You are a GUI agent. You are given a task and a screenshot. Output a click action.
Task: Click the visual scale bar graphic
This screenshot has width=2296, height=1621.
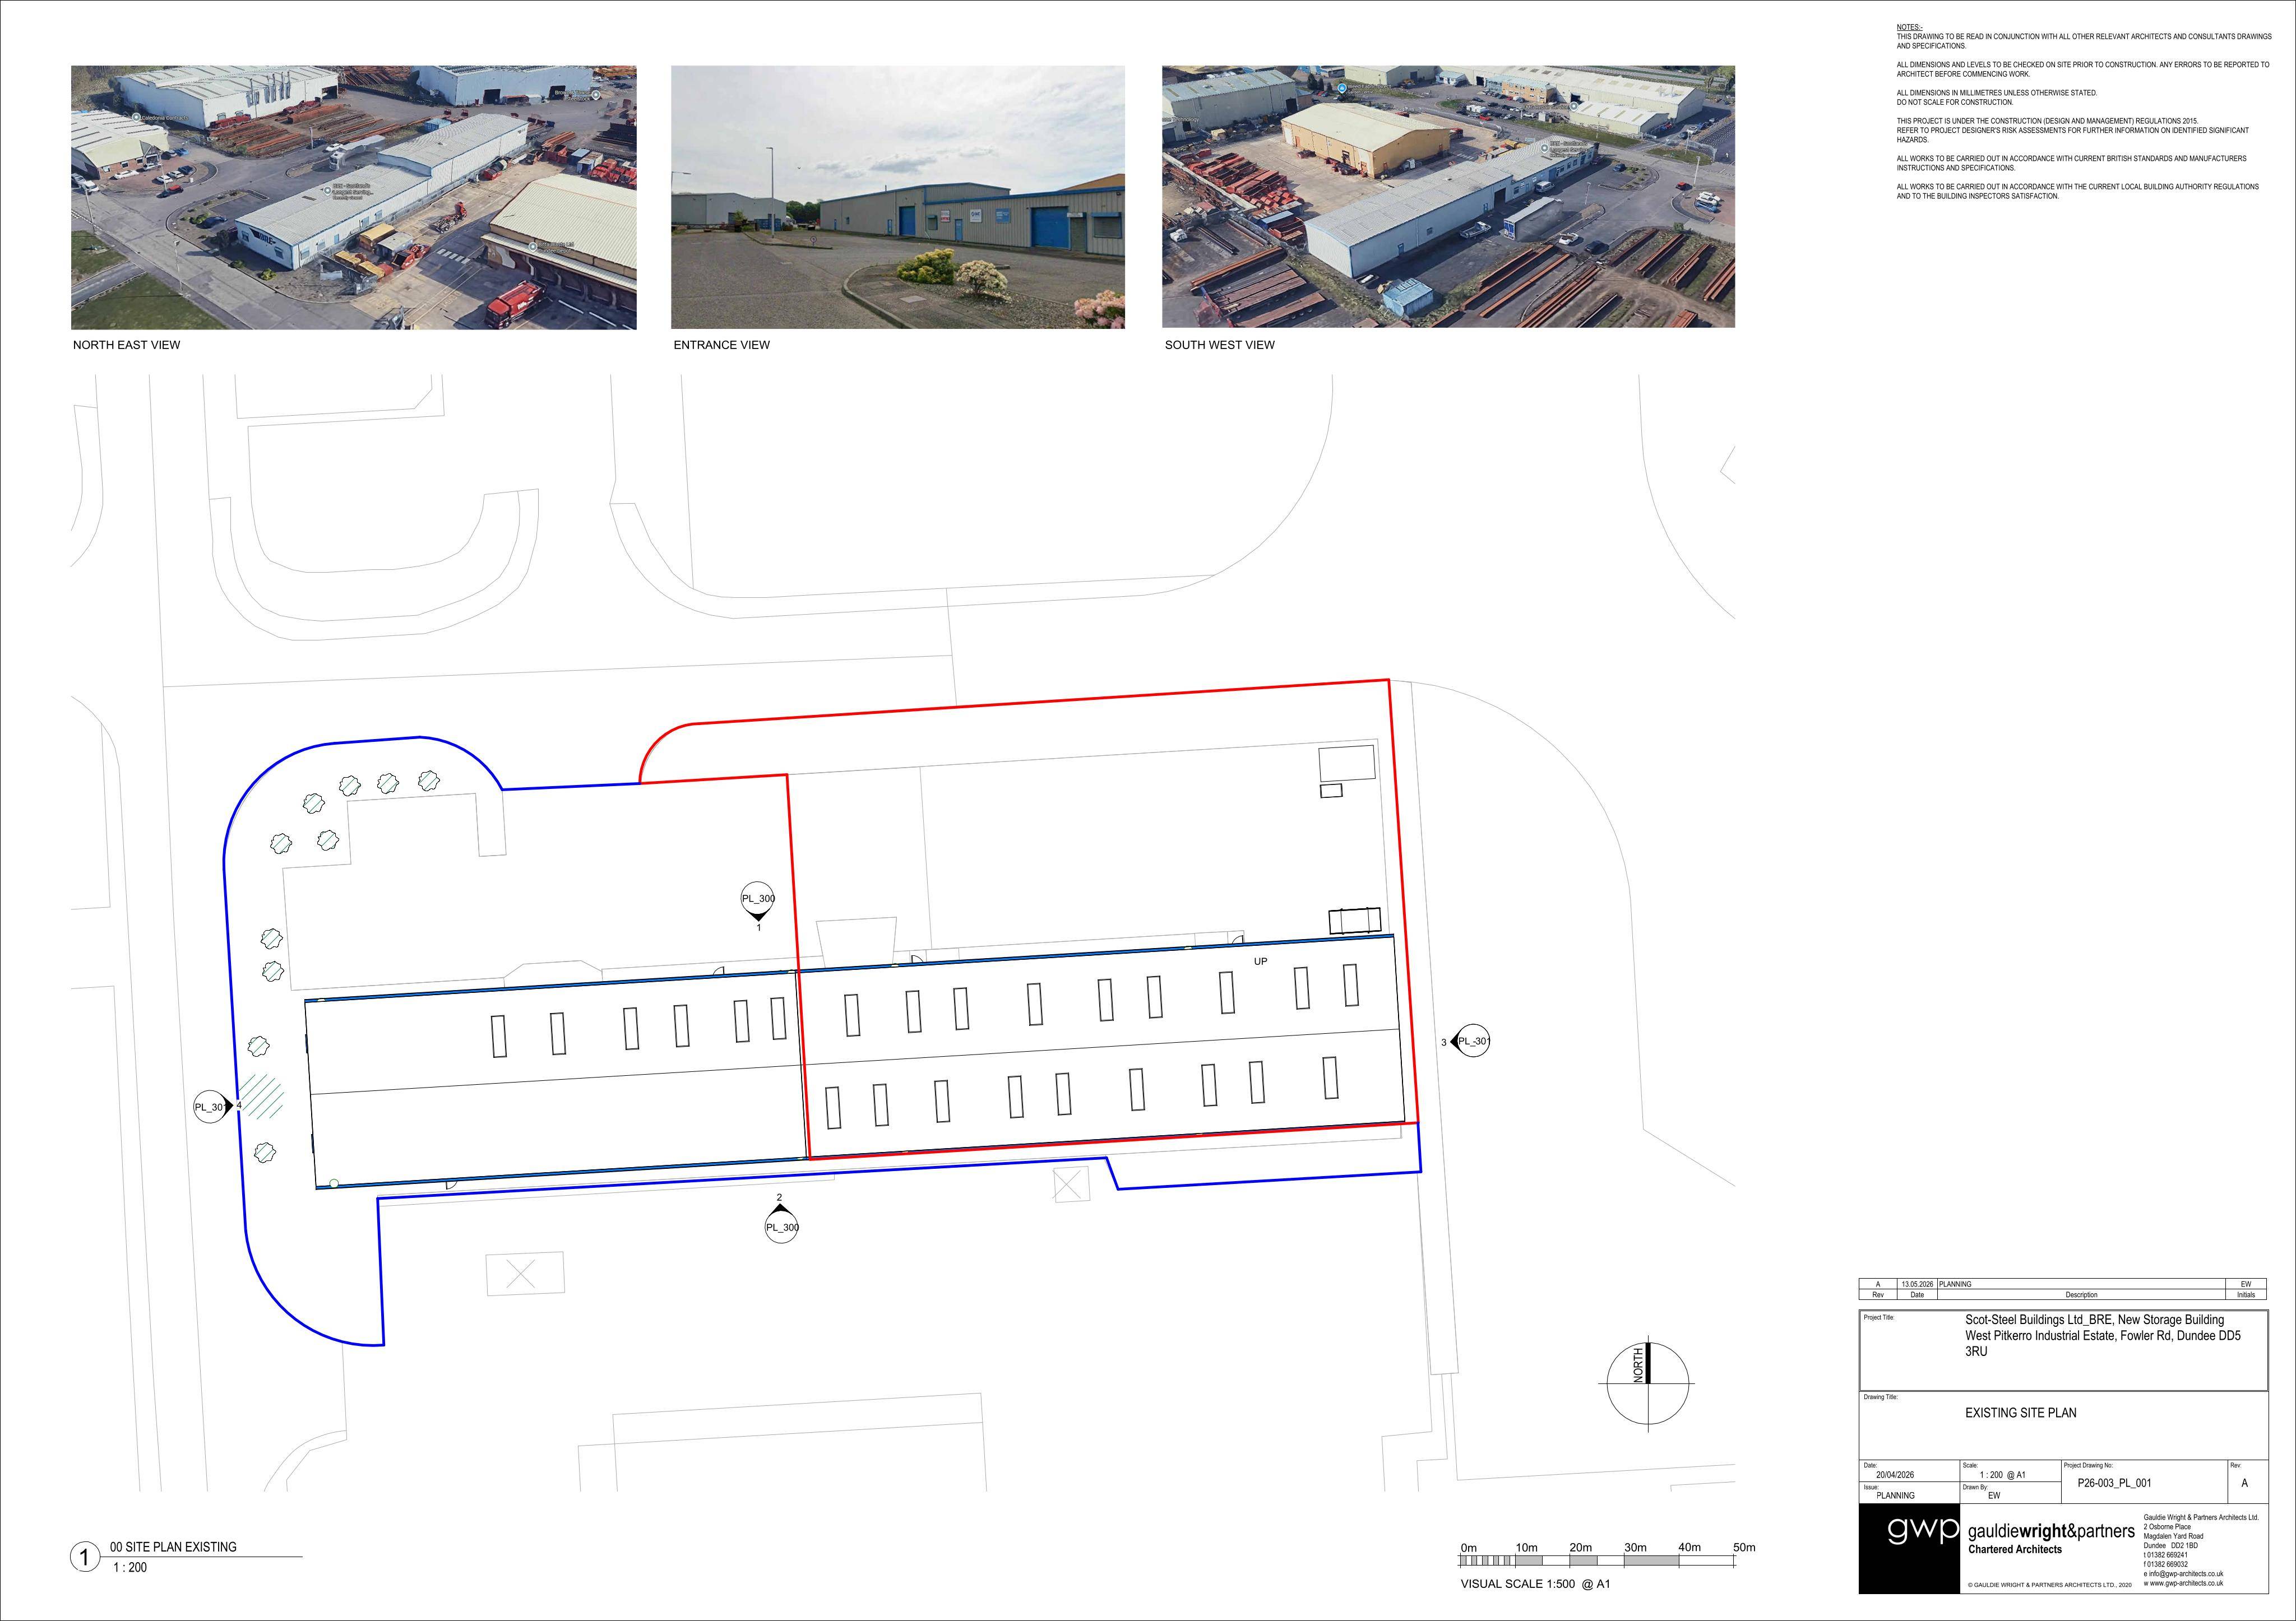pos(1597,1560)
